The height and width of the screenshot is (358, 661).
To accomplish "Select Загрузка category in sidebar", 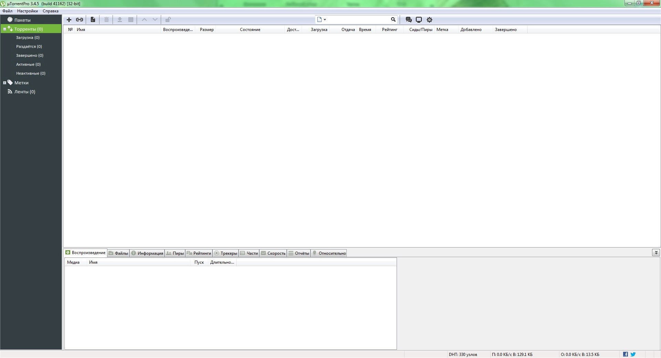I will click(28, 38).
